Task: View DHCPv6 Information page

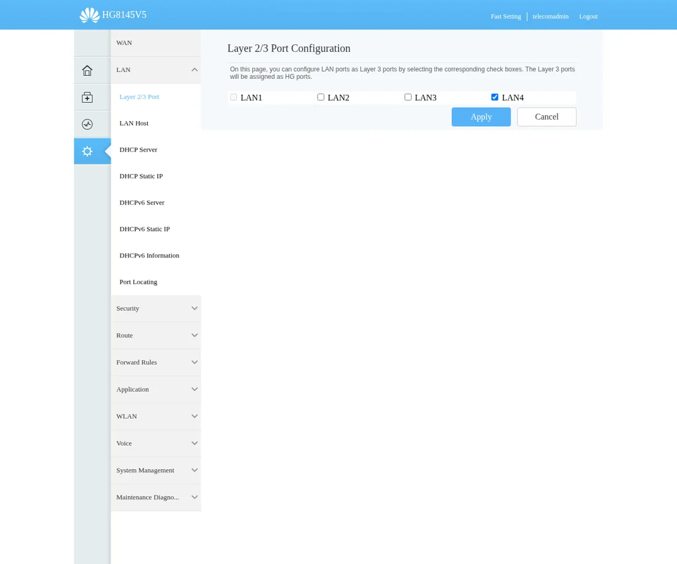Action: coord(150,256)
